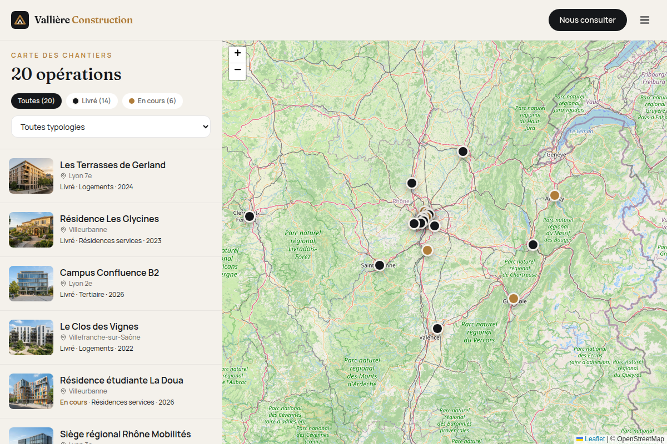Image resolution: width=667 pixels, height=444 pixels.
Task: Click location pin icon beside Lyon 7e
Action: [x=63, y=176]
